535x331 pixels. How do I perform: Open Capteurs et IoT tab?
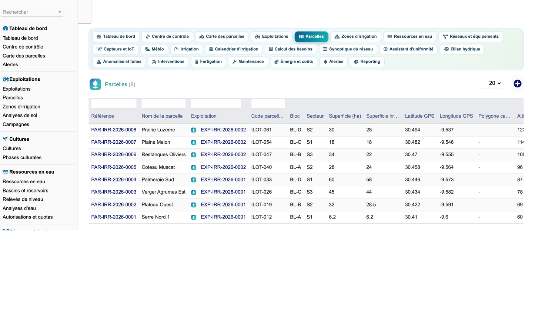click(115, 49)
